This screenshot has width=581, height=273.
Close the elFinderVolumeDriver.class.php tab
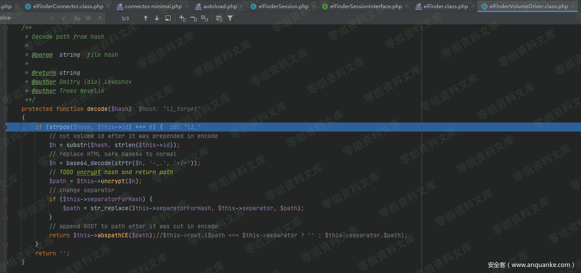573,6
